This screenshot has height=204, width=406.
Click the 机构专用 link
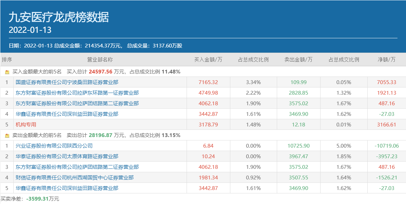click(x=26, y=125)
